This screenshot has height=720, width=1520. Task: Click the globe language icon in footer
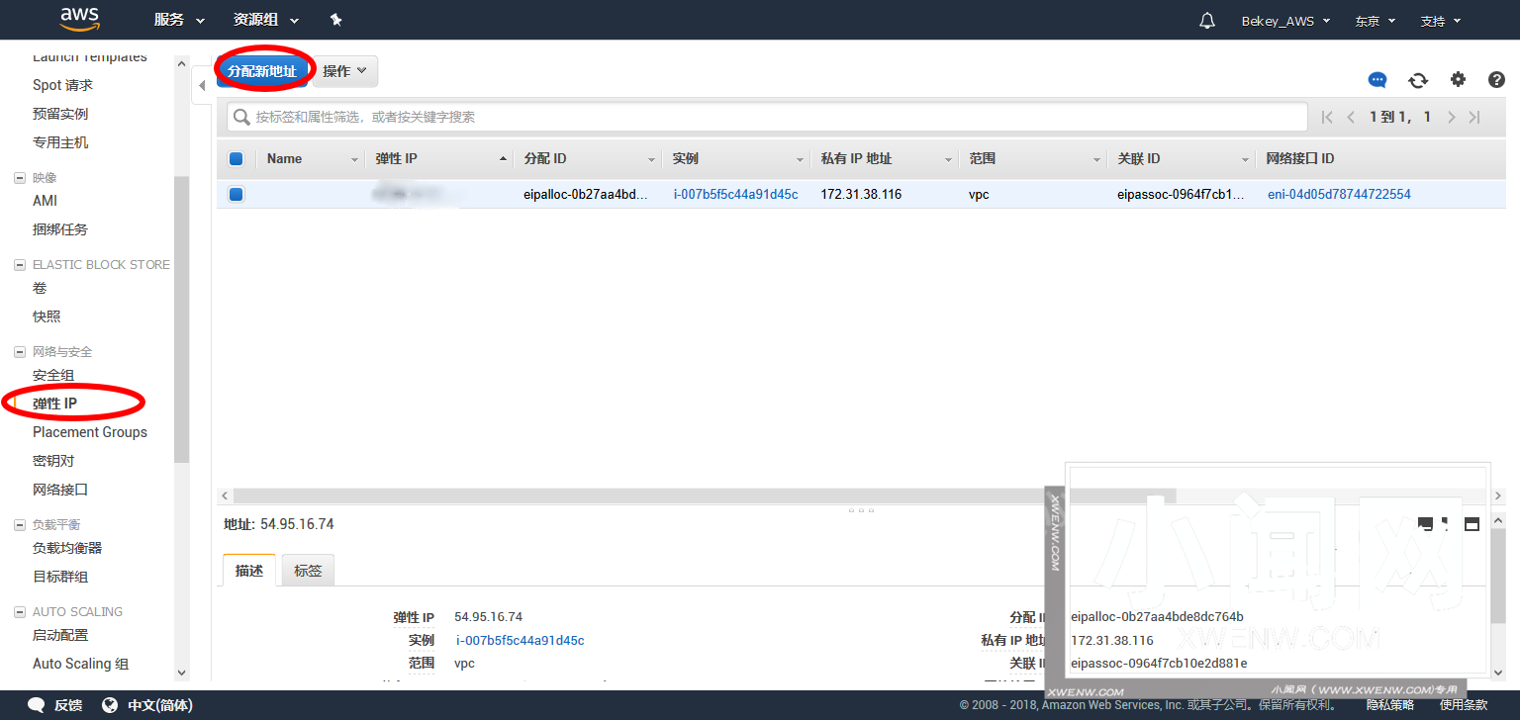pos(110,705)
